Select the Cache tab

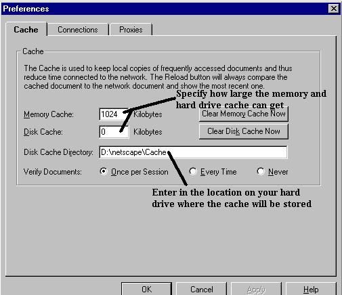(x=26, y=29)
